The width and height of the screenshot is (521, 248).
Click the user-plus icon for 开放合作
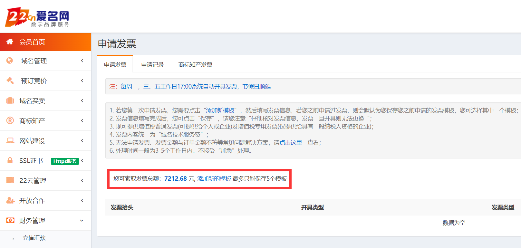(x=10, y=200)
